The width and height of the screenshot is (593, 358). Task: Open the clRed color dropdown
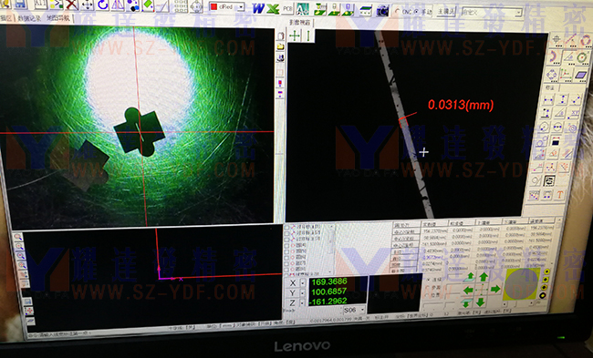click(241, 7)
